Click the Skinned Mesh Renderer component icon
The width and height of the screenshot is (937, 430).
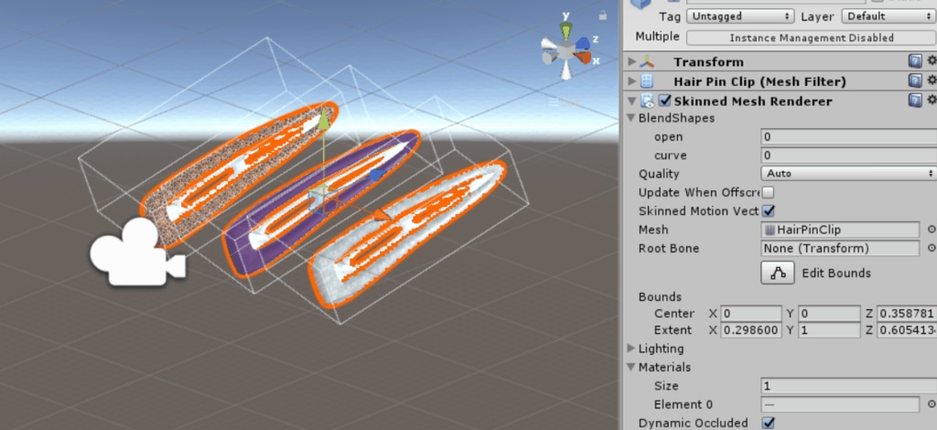coord(647,101)
